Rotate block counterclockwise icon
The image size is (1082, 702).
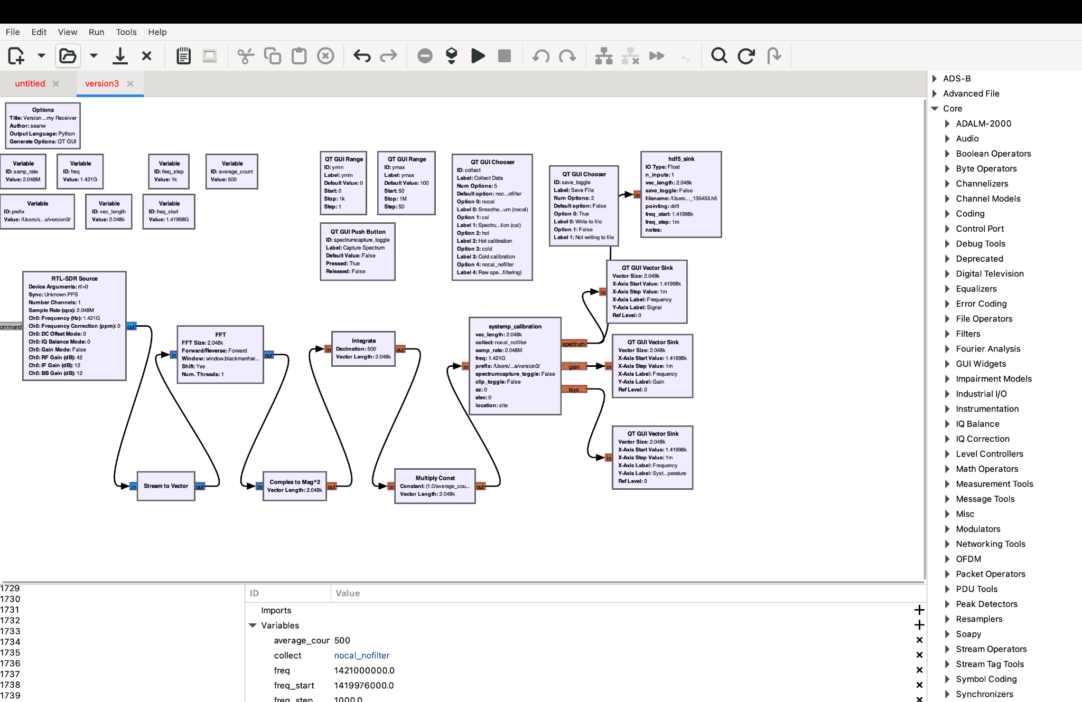(540, 55)
